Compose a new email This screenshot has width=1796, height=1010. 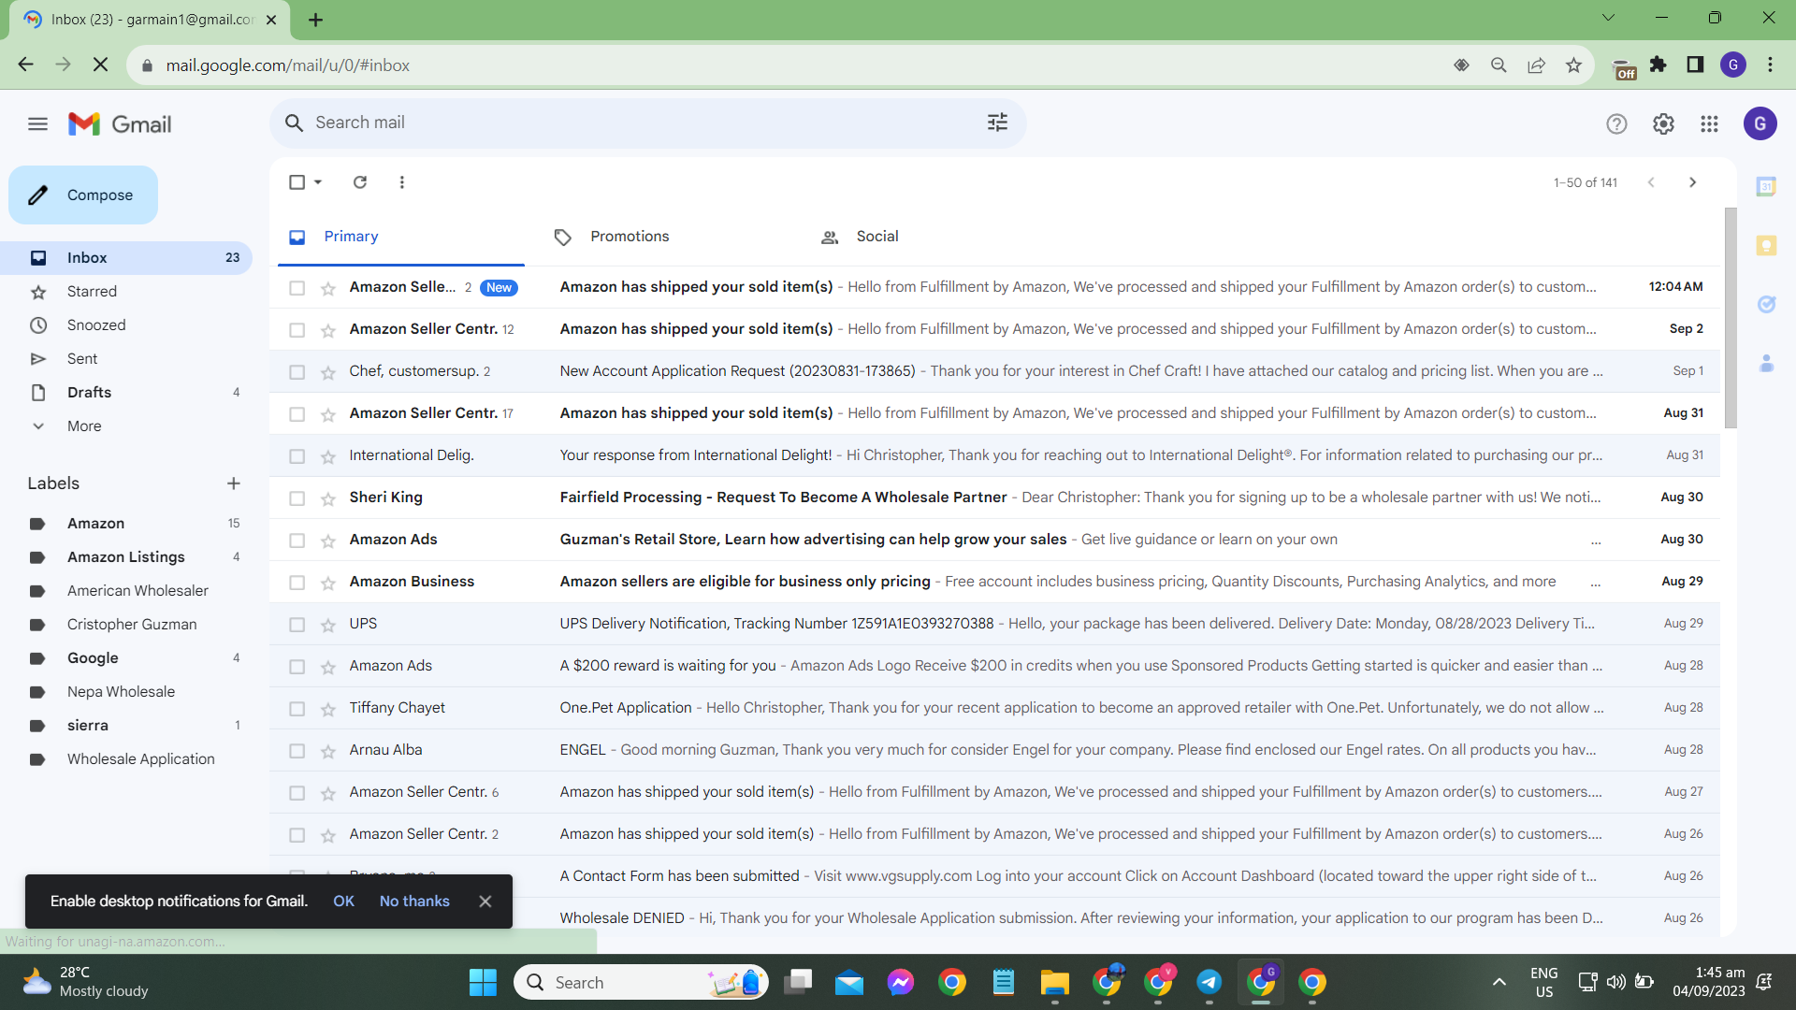pyautogui.click(x=83, y=195)
